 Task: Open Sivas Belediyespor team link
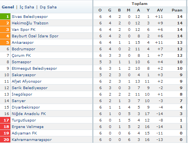tap(30, 17)
